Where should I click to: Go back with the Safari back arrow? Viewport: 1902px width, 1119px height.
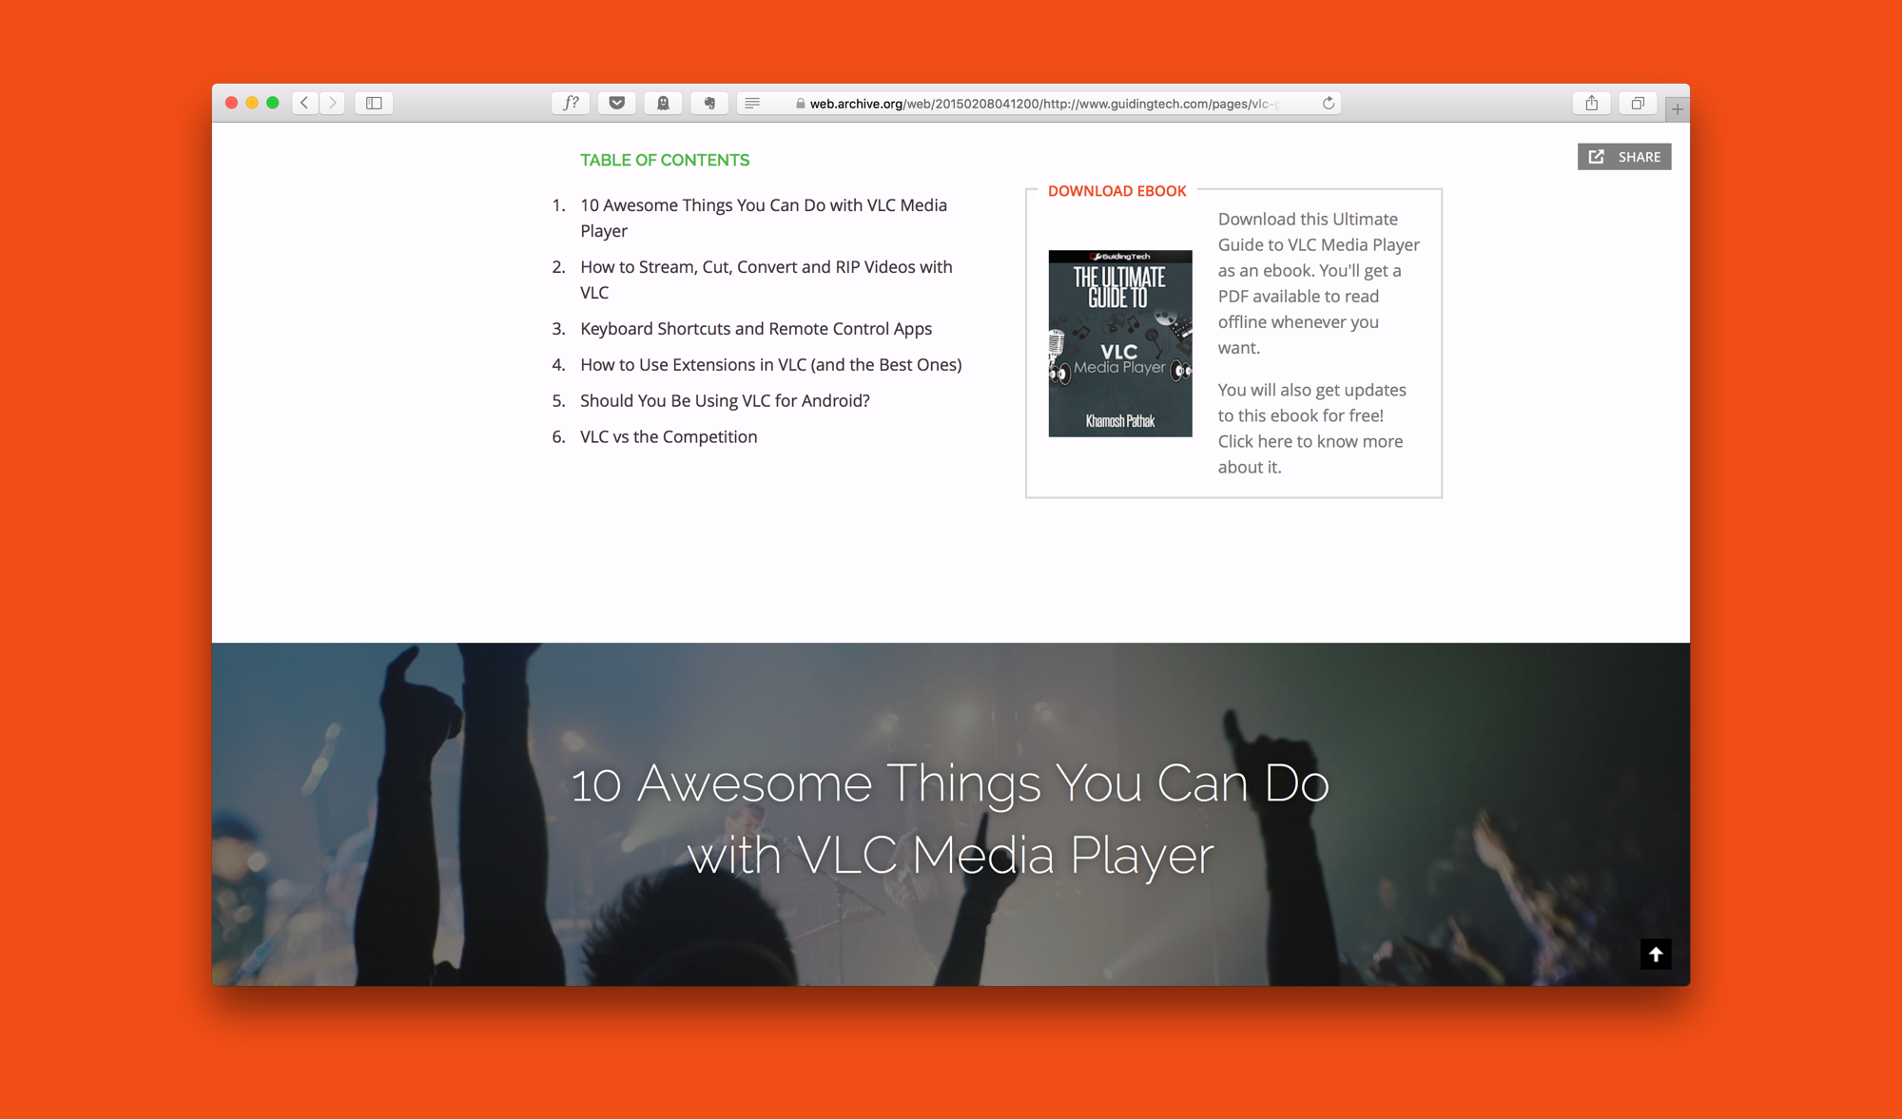304,103
